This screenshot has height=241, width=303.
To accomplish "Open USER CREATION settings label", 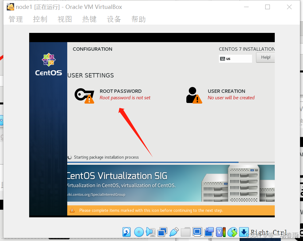I will coord(227,91).
